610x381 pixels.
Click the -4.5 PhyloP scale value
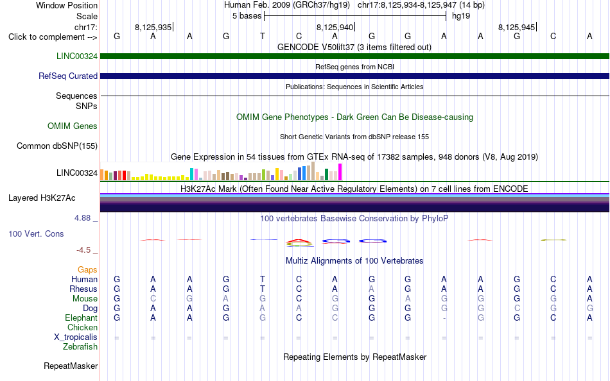coord(83,250)
